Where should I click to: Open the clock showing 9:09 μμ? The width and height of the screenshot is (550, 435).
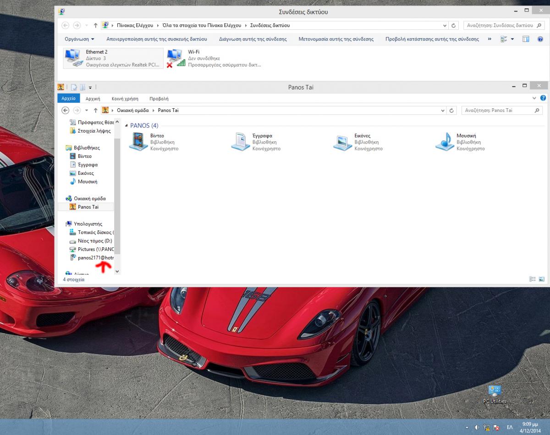click(530, 427)
